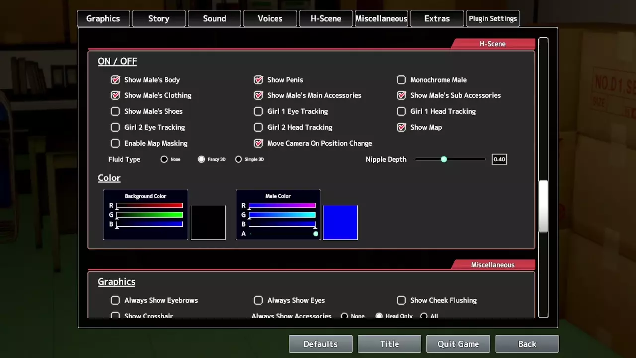Uncheck the Show Map option
This screenshot has width=636, height=358.
pyautogui.click(x=401, y=127)
